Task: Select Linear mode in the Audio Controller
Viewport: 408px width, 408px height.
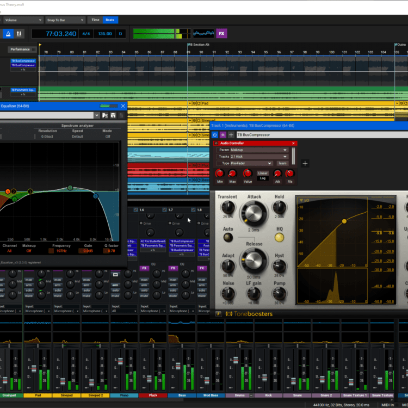Action: [263, 173]
